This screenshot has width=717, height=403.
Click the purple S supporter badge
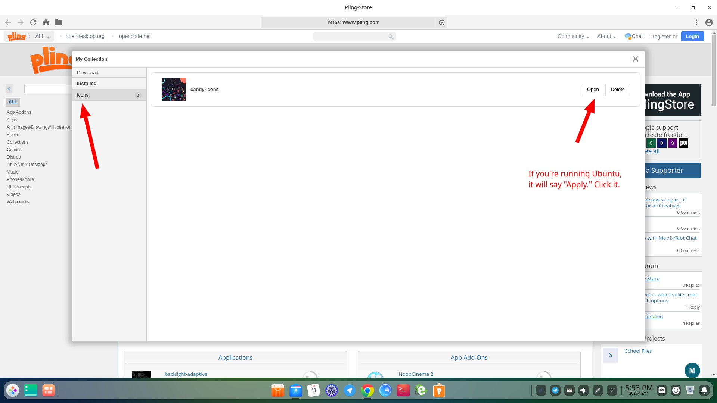point(673,143)
